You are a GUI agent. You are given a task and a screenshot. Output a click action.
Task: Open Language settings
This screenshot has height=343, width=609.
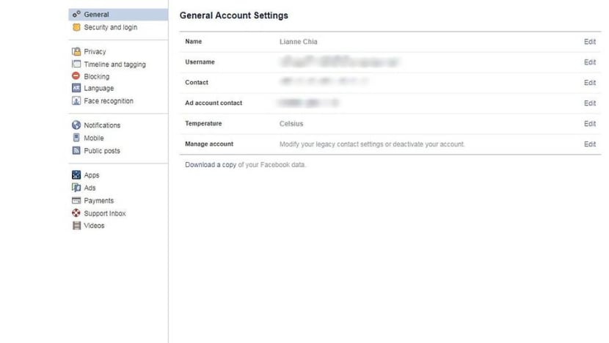pos(98,89)
